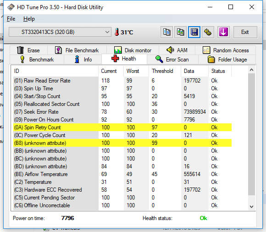Select the highlighted (0A) Spin Retry Count row
Screen dimensions: 266x232
point(122,127)
